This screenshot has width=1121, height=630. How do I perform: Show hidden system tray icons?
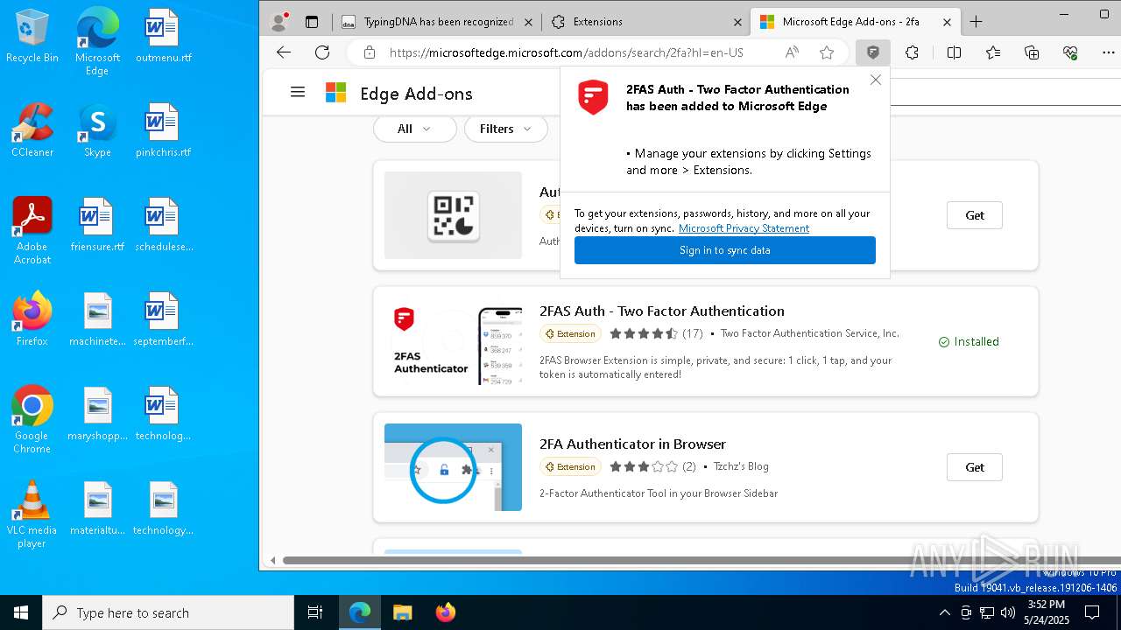click(944, 612)
